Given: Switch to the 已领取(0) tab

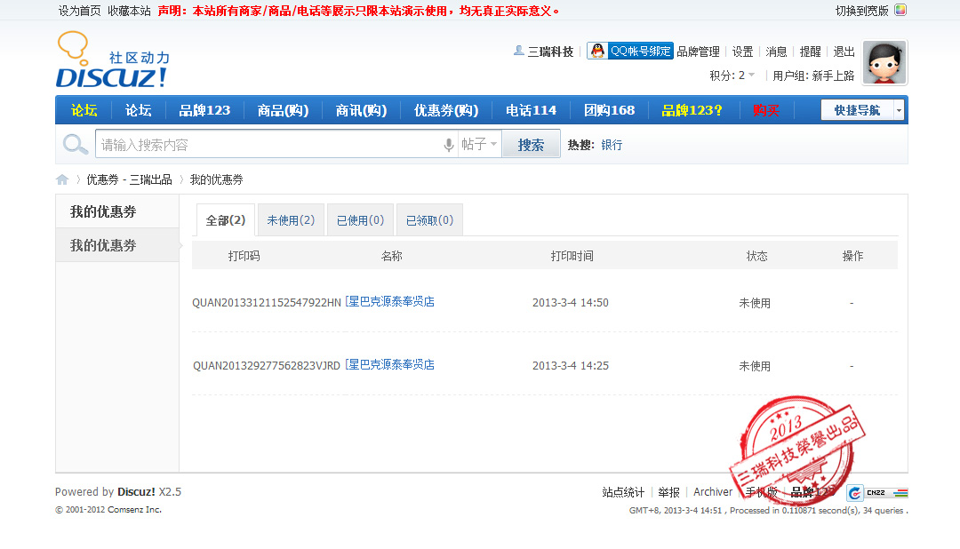Looking at the screenshot, I should tap(430, 219).
